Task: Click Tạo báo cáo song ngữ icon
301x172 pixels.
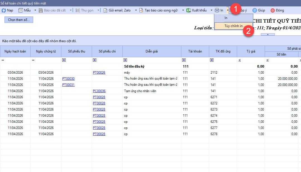Action: pyautogui.click(x=141, y=10)
